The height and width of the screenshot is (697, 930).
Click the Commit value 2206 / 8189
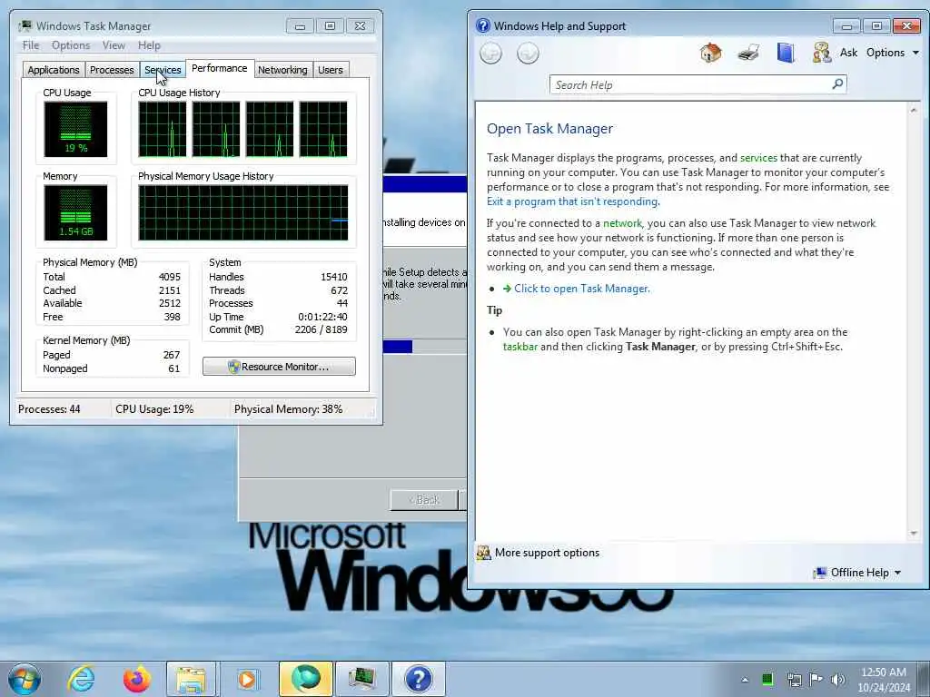pos(321,329)
